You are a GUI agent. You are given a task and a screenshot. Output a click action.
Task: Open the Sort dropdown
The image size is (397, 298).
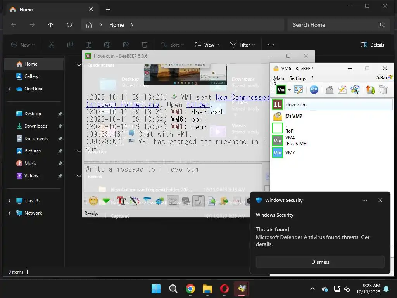173,45
